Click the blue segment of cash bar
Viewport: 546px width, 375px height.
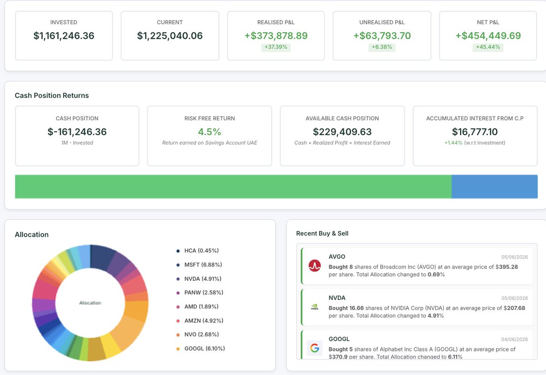pos(495,187)
